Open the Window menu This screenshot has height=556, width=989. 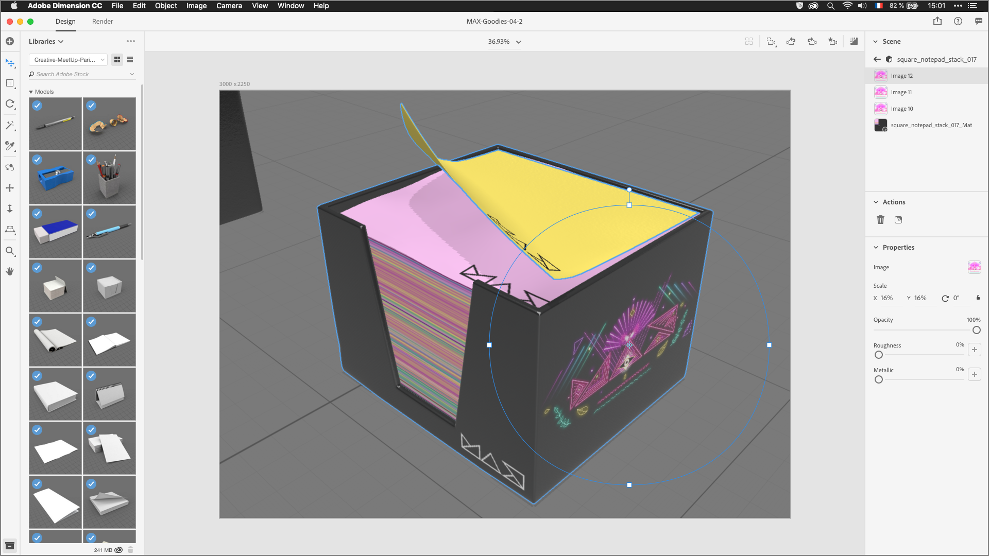coord(291,6)
